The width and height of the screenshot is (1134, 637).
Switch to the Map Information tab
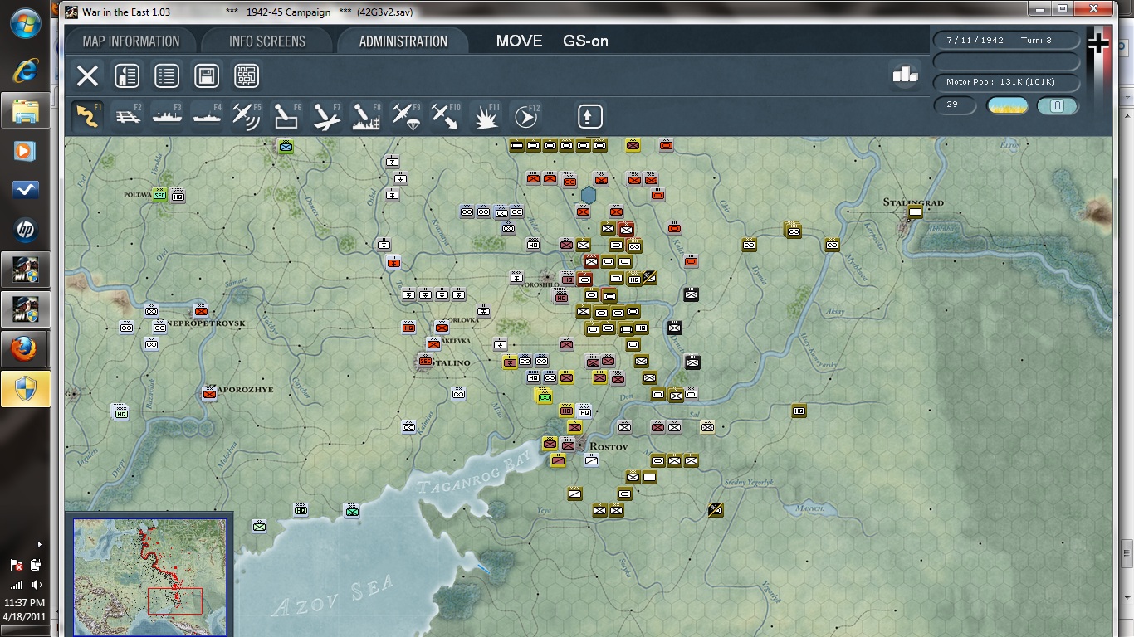click(131, 41)
